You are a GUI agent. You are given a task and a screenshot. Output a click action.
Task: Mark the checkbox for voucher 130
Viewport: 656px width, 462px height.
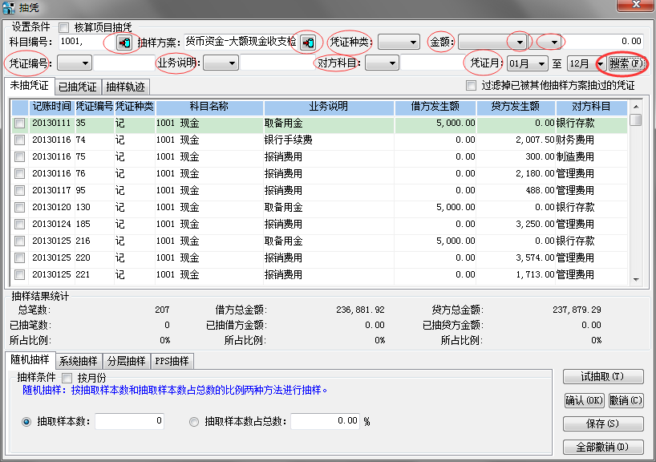20,207
